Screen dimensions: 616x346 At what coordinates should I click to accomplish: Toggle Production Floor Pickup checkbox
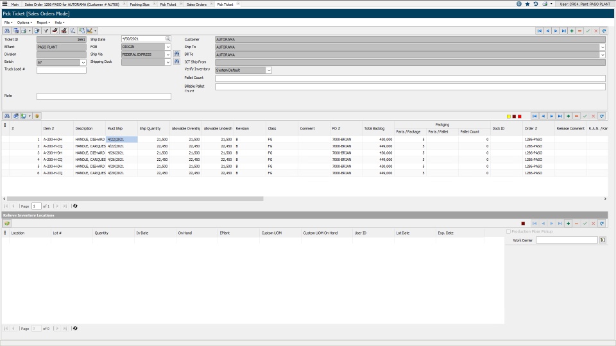coord(508,232)
